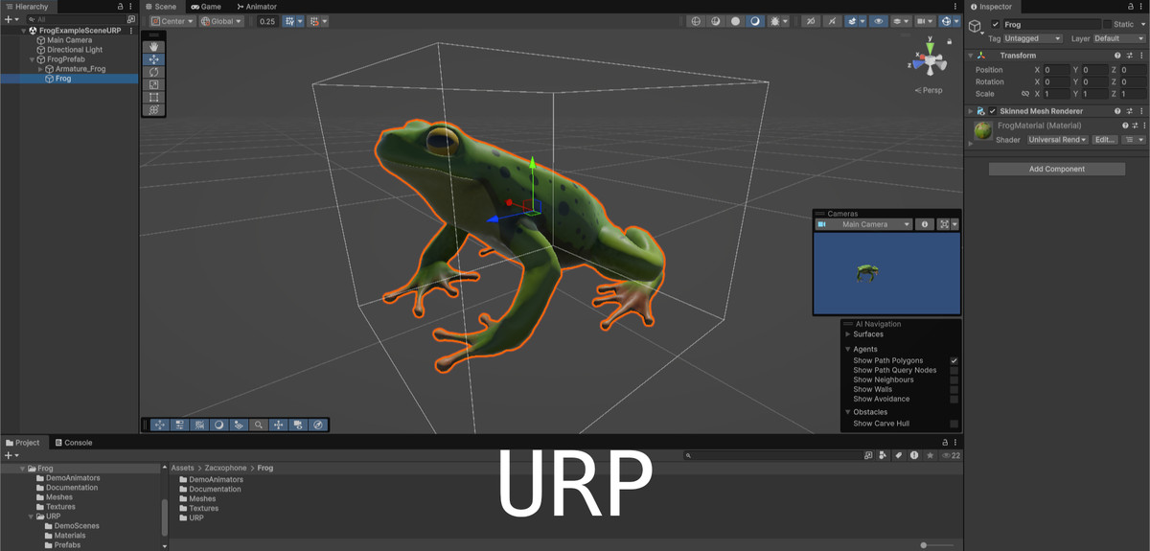Open the draw mode sphere icon

(x=736, y=21)
